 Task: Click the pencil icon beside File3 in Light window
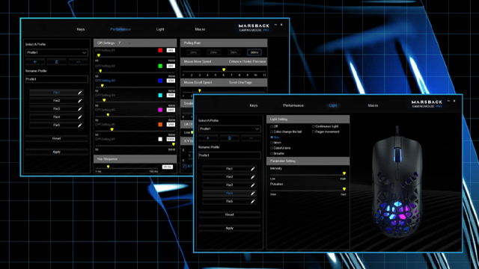pos(253,185)
